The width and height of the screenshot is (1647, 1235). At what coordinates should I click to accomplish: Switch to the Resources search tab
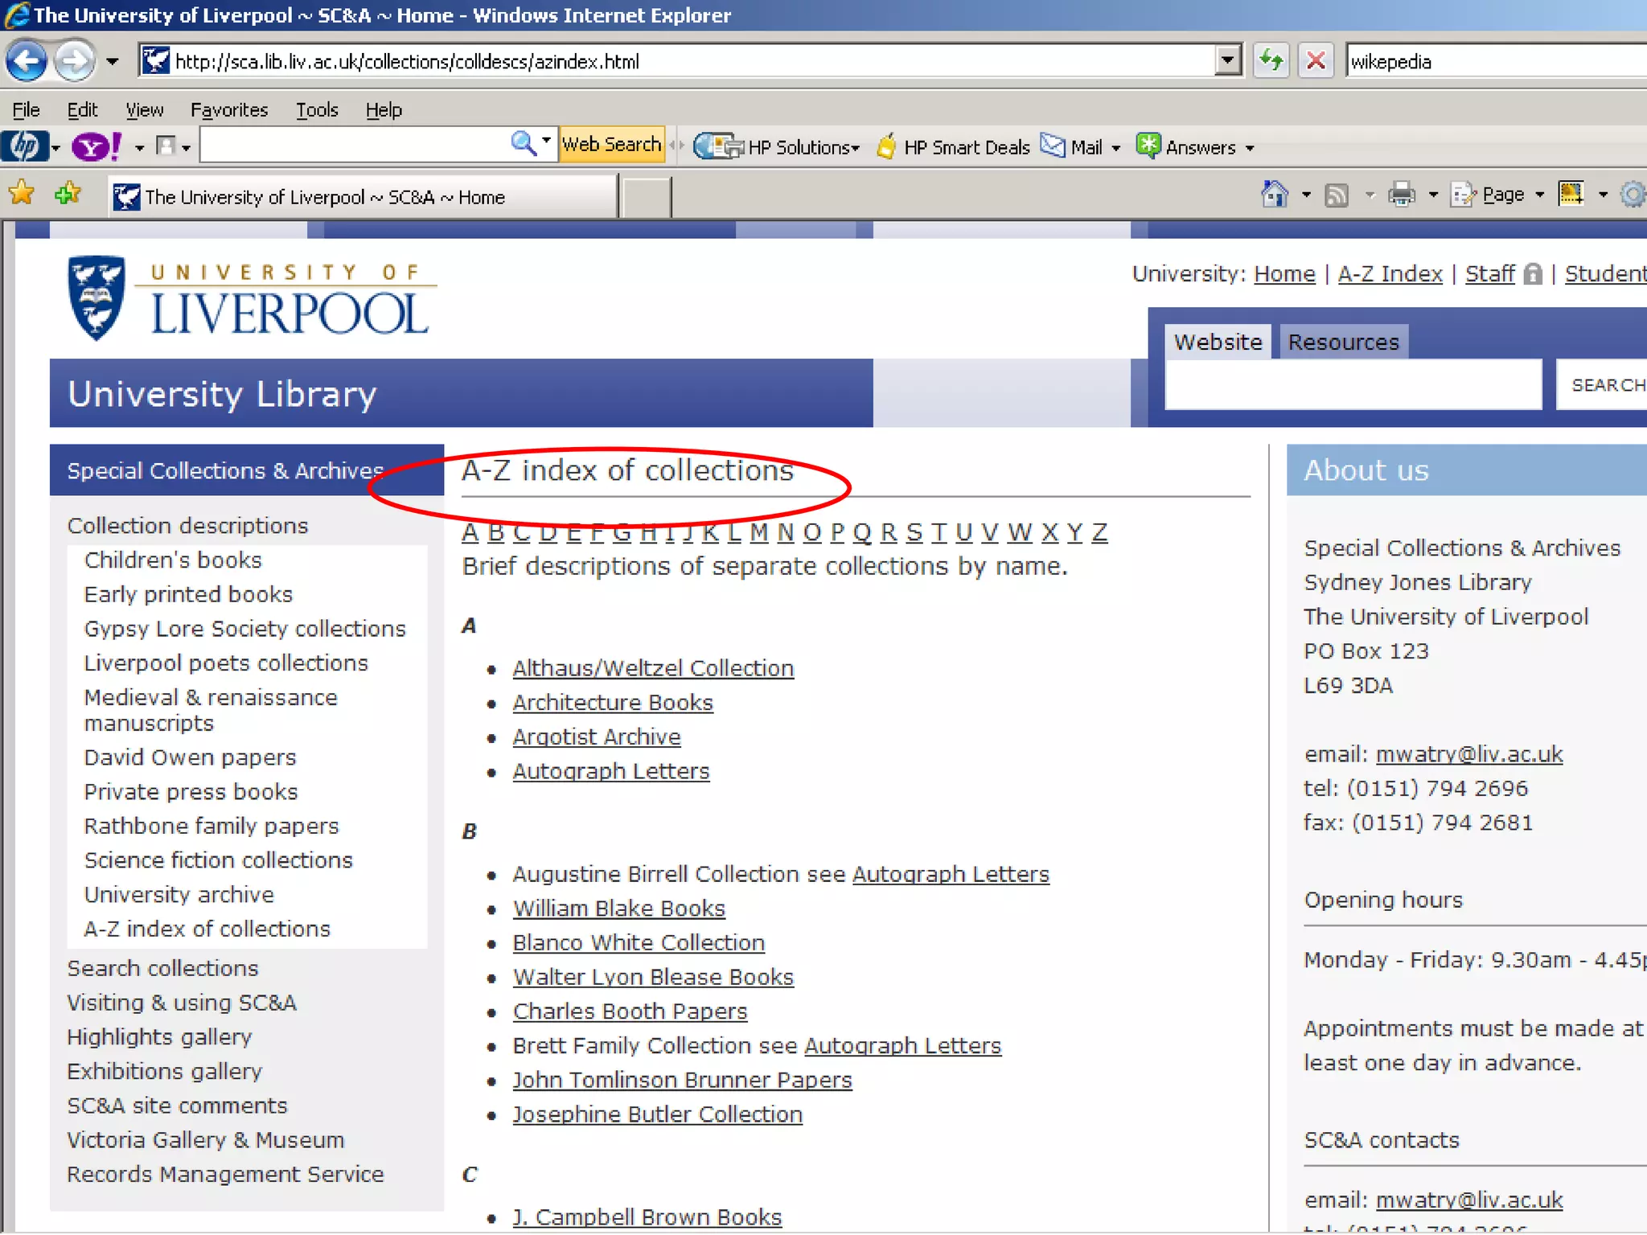(x=1343, y=343)
